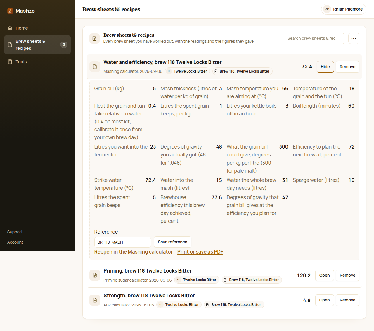Click the TL badge on mashing sheet tag

(x=169, y=71)
